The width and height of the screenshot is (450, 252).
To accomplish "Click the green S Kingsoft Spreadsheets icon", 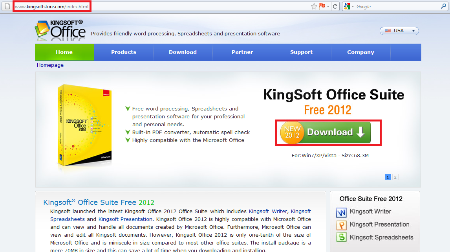I will coord(341,237).
